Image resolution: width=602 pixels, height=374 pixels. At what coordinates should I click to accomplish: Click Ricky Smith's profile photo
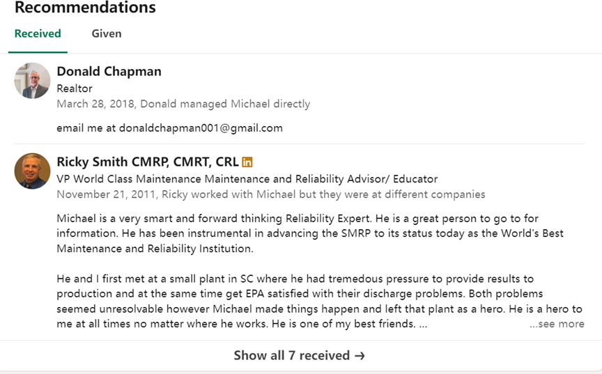32,171
